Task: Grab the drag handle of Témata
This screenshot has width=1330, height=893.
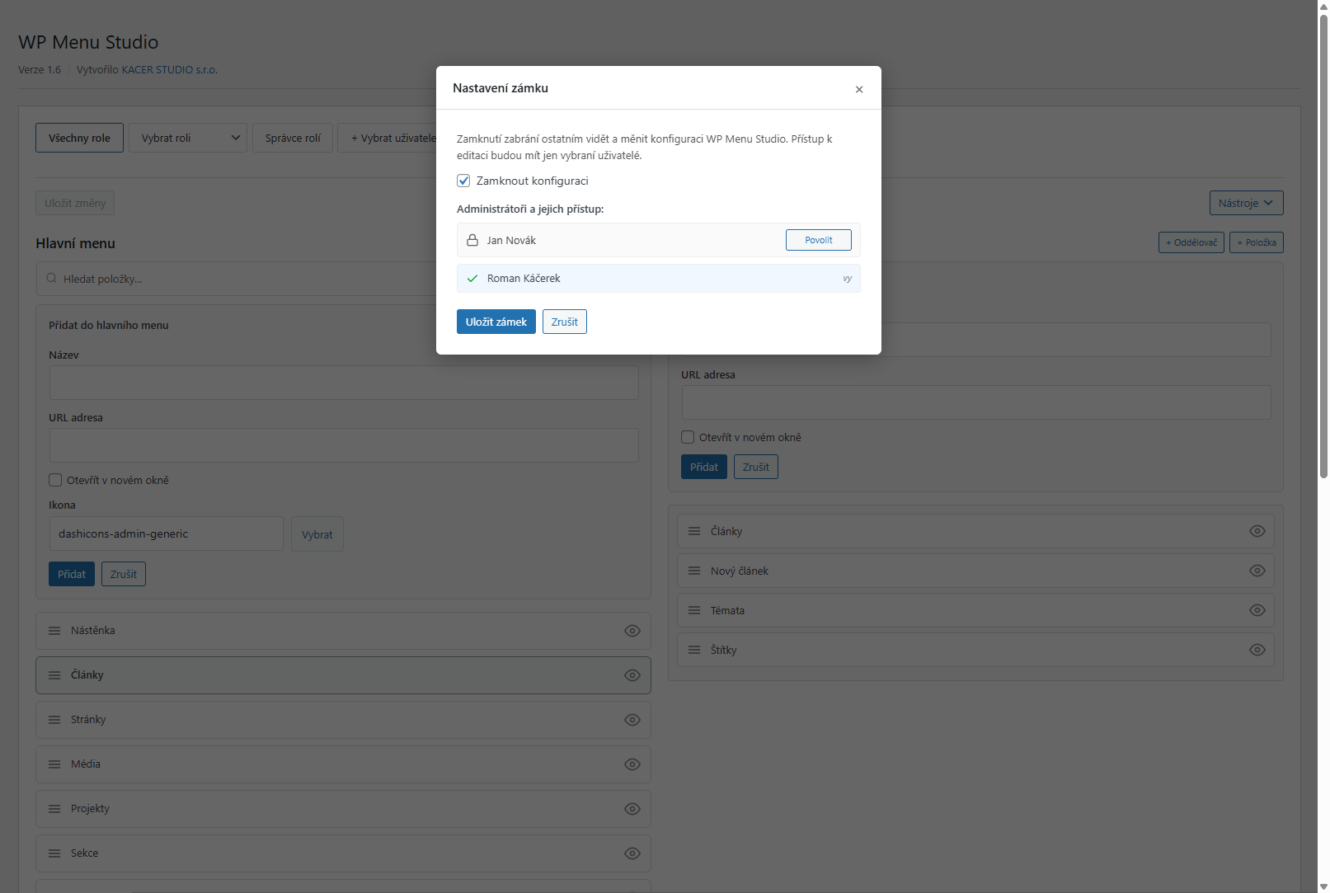Action: point(694,610)
